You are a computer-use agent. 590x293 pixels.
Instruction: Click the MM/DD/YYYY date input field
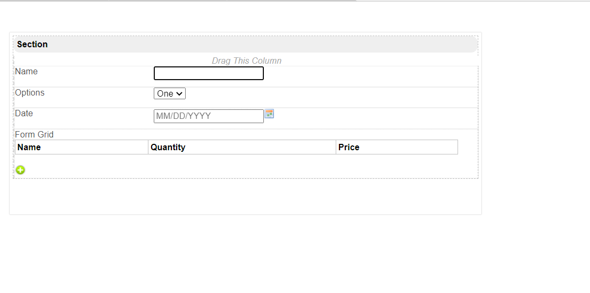(209, 116)
